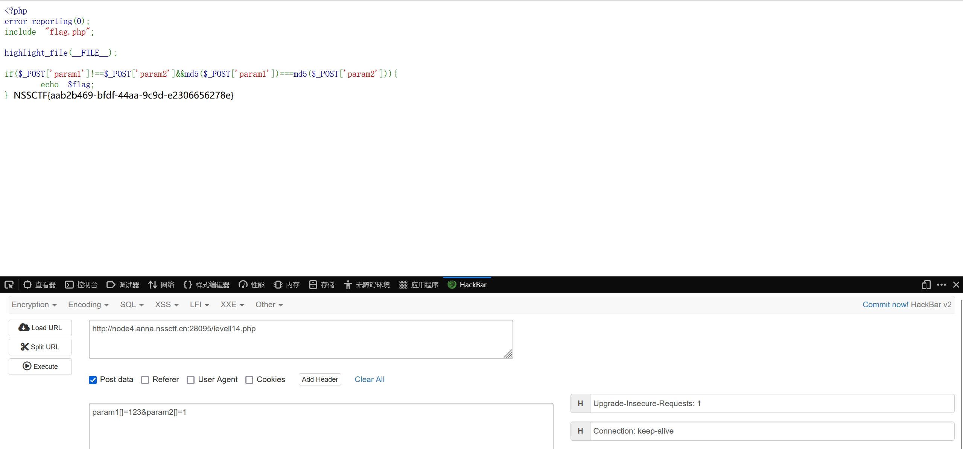
Task: Activate the element picker icon in devtools
Action: pyautogui.click(x=9, y=285)
